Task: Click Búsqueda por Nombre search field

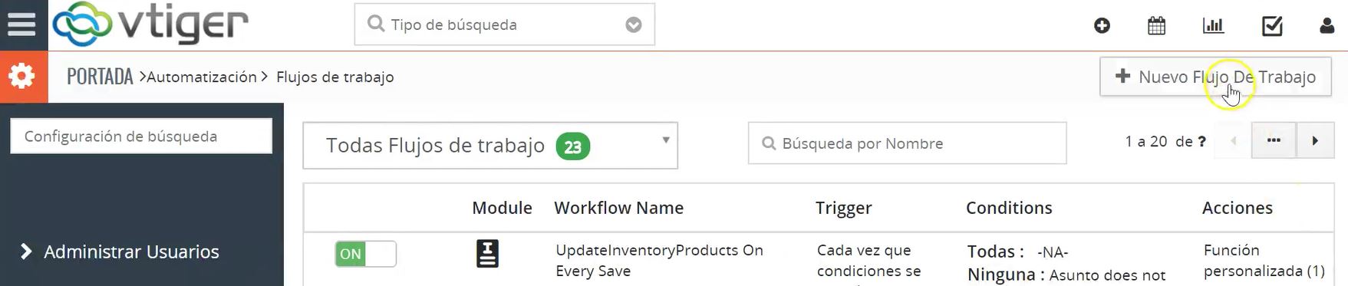Action: pos(907,143)
